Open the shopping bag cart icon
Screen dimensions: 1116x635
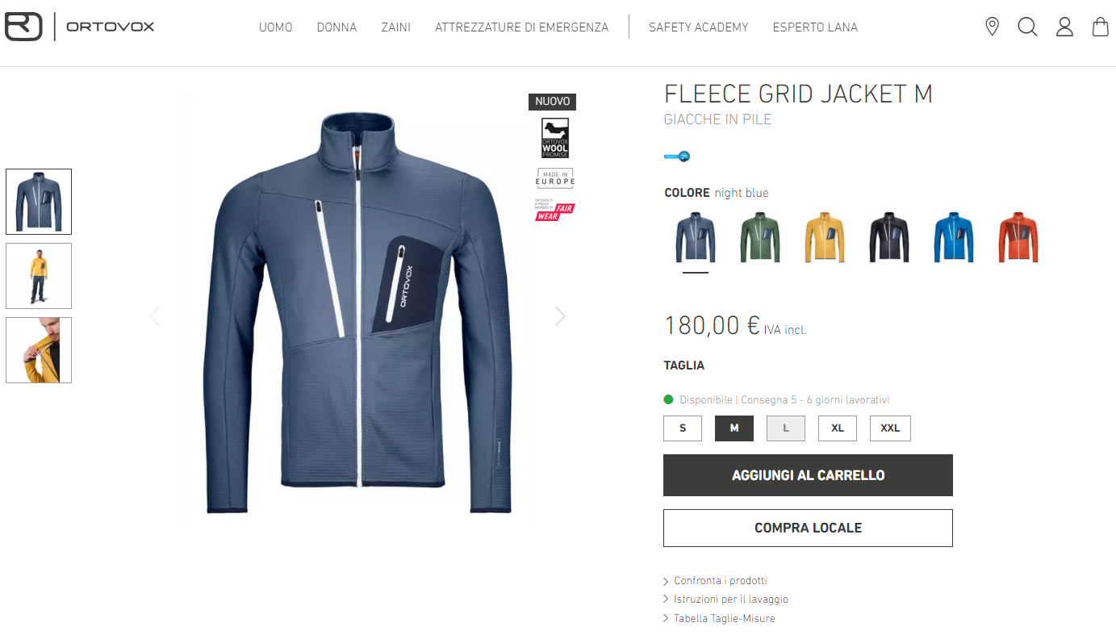(x=1100, y=27)
